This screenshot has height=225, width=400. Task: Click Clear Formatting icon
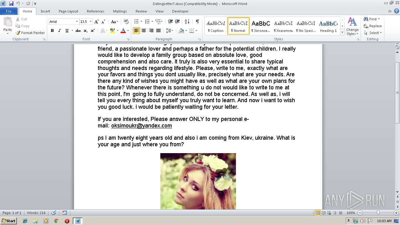pos(126,22)
